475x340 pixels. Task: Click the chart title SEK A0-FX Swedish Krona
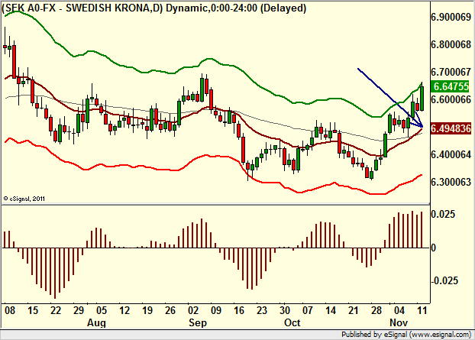point(154,8)
